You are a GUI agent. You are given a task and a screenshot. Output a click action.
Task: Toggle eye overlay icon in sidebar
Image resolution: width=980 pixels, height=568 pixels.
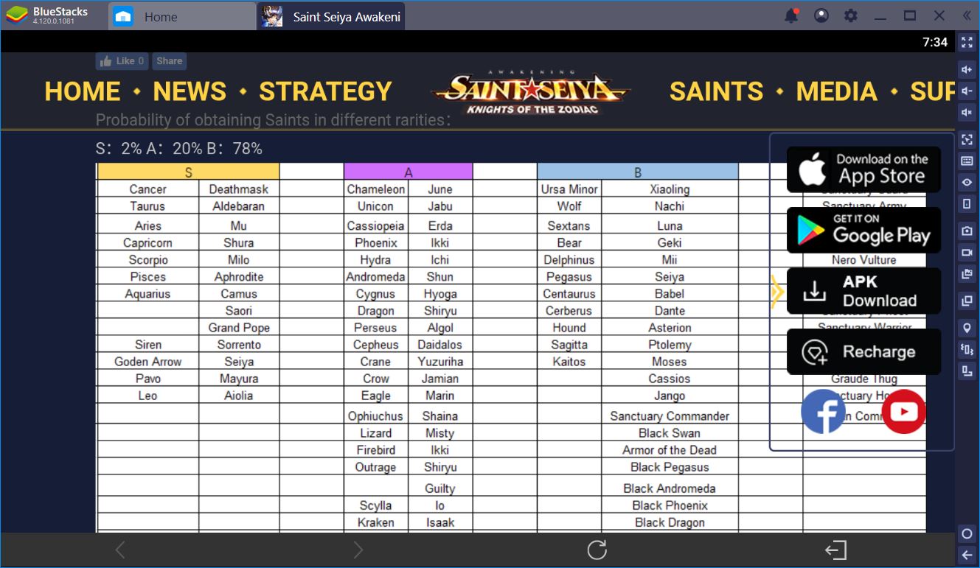(x=967, y=182)
